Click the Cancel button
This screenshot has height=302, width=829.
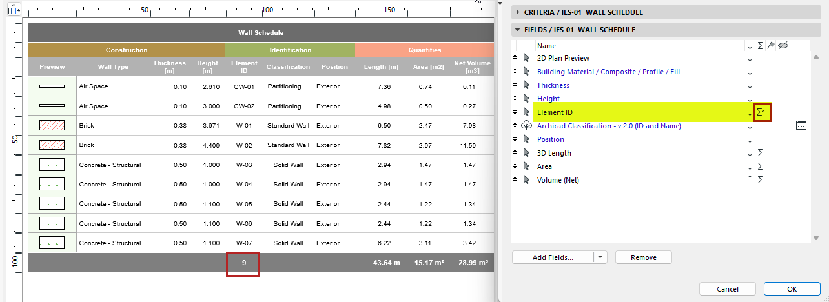pyautogui.click(x=728, y=289)
